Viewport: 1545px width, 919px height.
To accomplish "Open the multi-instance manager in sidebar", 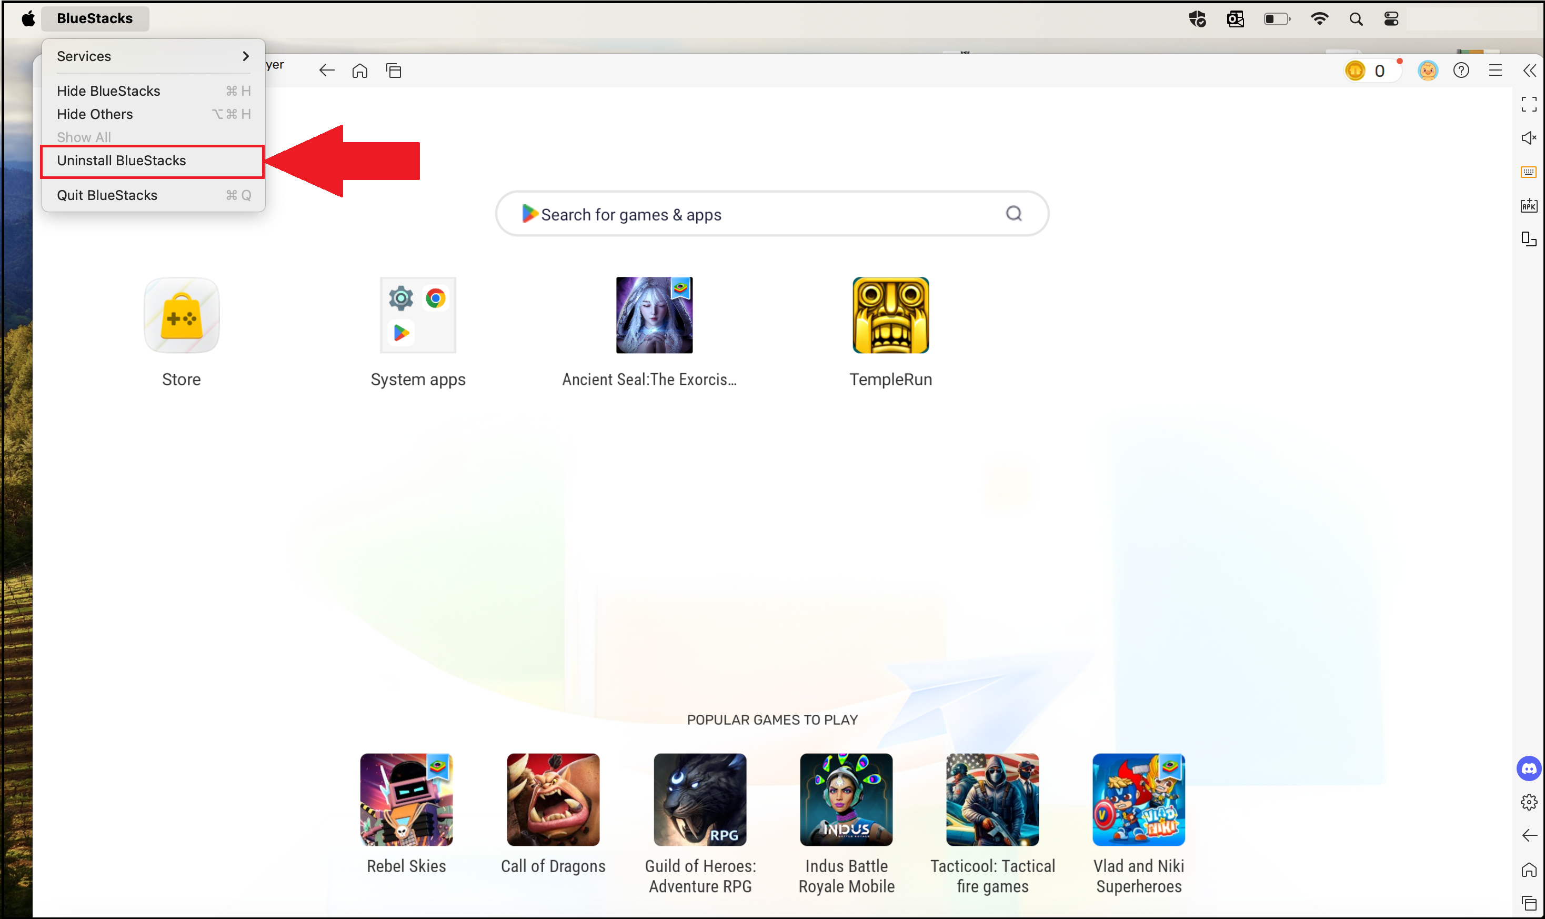I will point(1528,239).
